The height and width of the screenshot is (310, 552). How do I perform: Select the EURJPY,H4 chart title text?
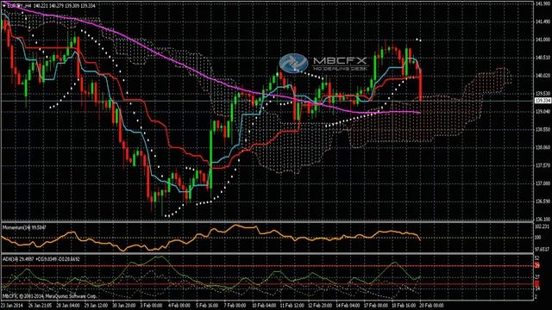coord(19,6)
